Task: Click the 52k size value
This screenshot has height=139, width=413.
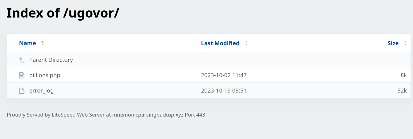Action: [402, 91]
